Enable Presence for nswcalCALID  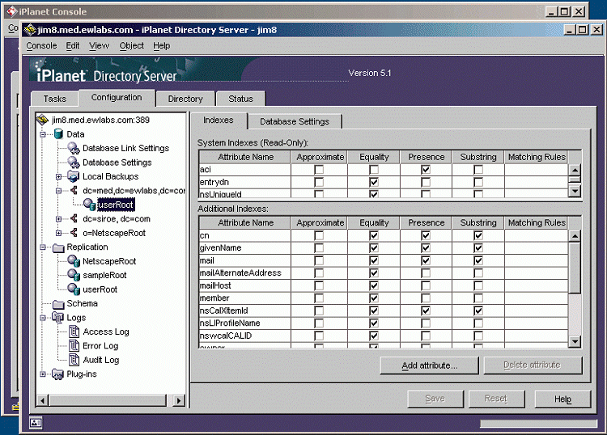[426, 336]
